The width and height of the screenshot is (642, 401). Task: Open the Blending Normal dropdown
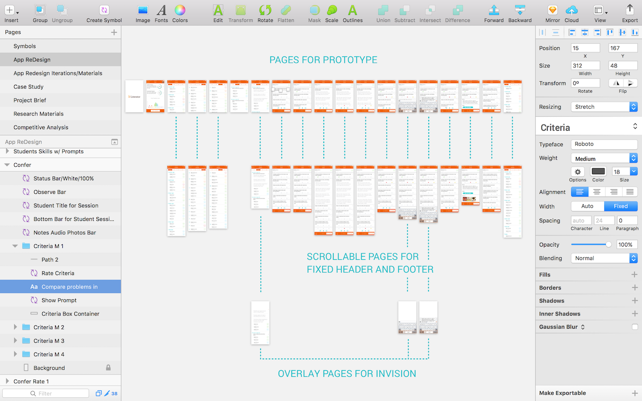604,258
